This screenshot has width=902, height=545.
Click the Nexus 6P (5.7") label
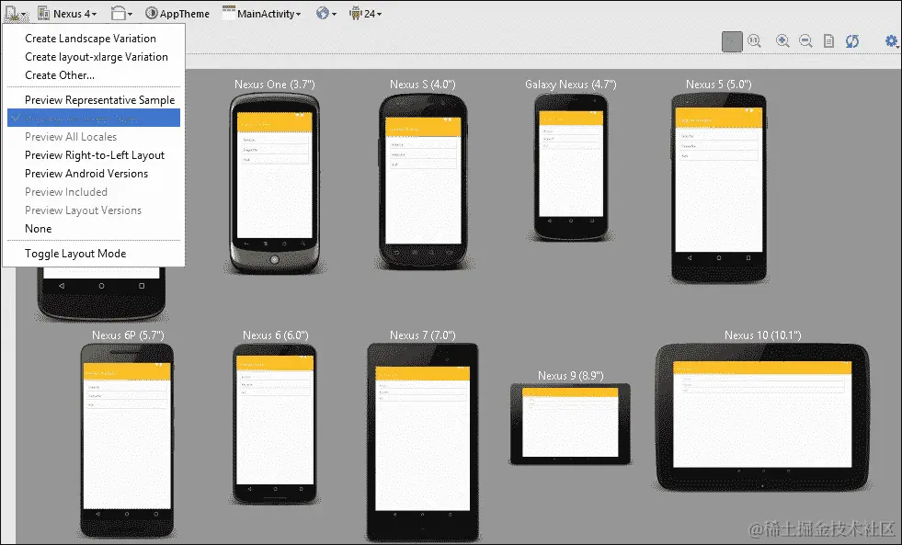pyautogui.click(x=128, y=335)
